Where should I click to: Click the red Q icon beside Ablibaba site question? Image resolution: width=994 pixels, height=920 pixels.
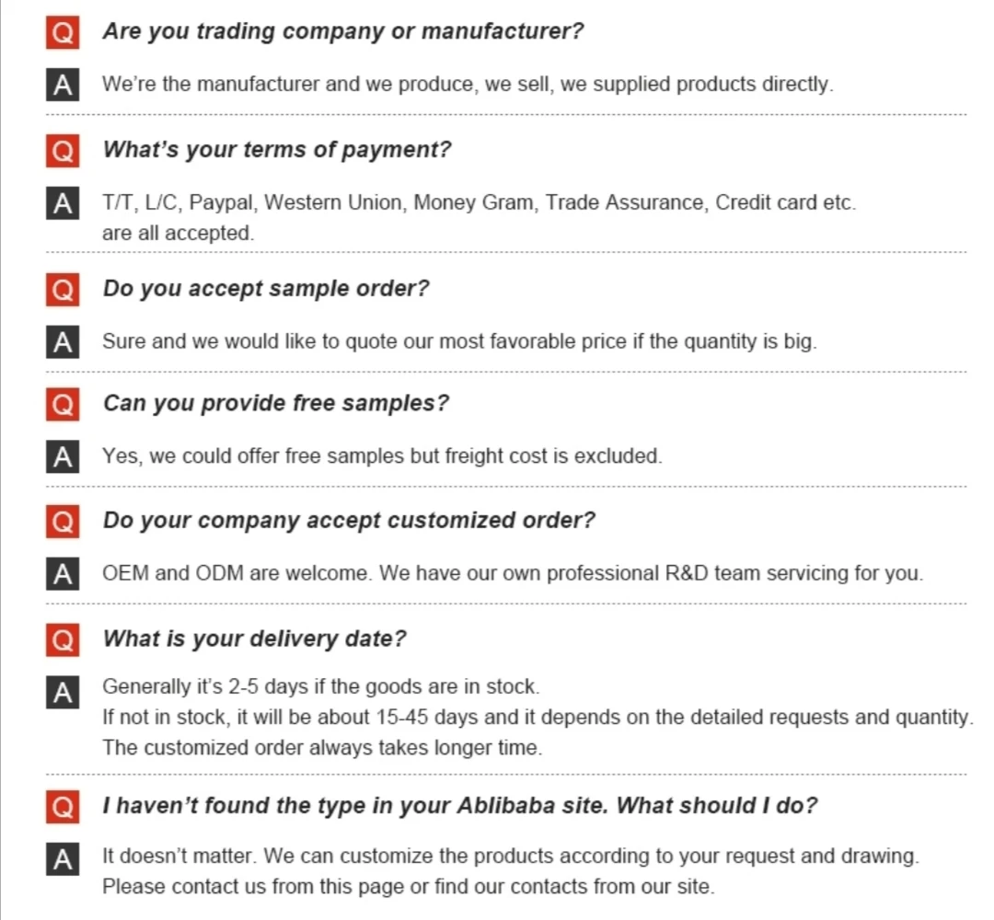pos(62,808)
